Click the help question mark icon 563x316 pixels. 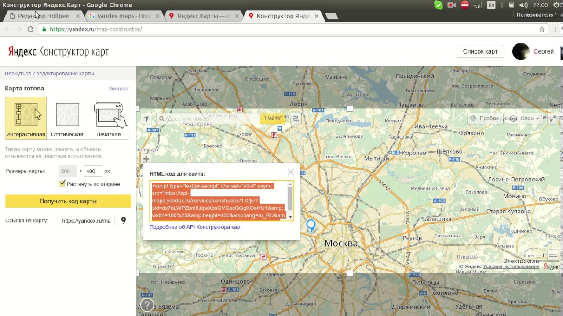click(x=147, y=305)
